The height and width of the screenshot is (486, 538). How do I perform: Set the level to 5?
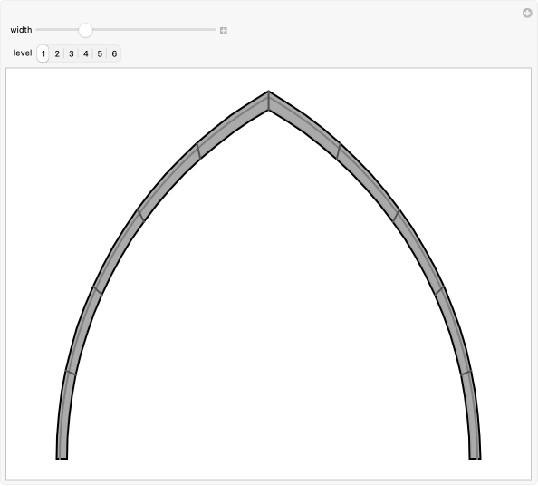point(100,53)
